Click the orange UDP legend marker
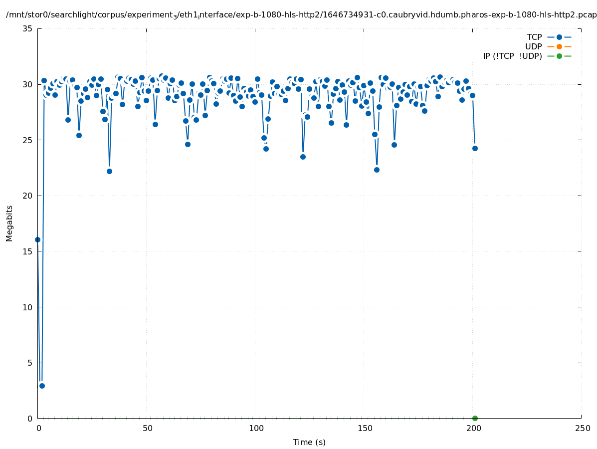The image size is (597, 449). pos(559,46)
